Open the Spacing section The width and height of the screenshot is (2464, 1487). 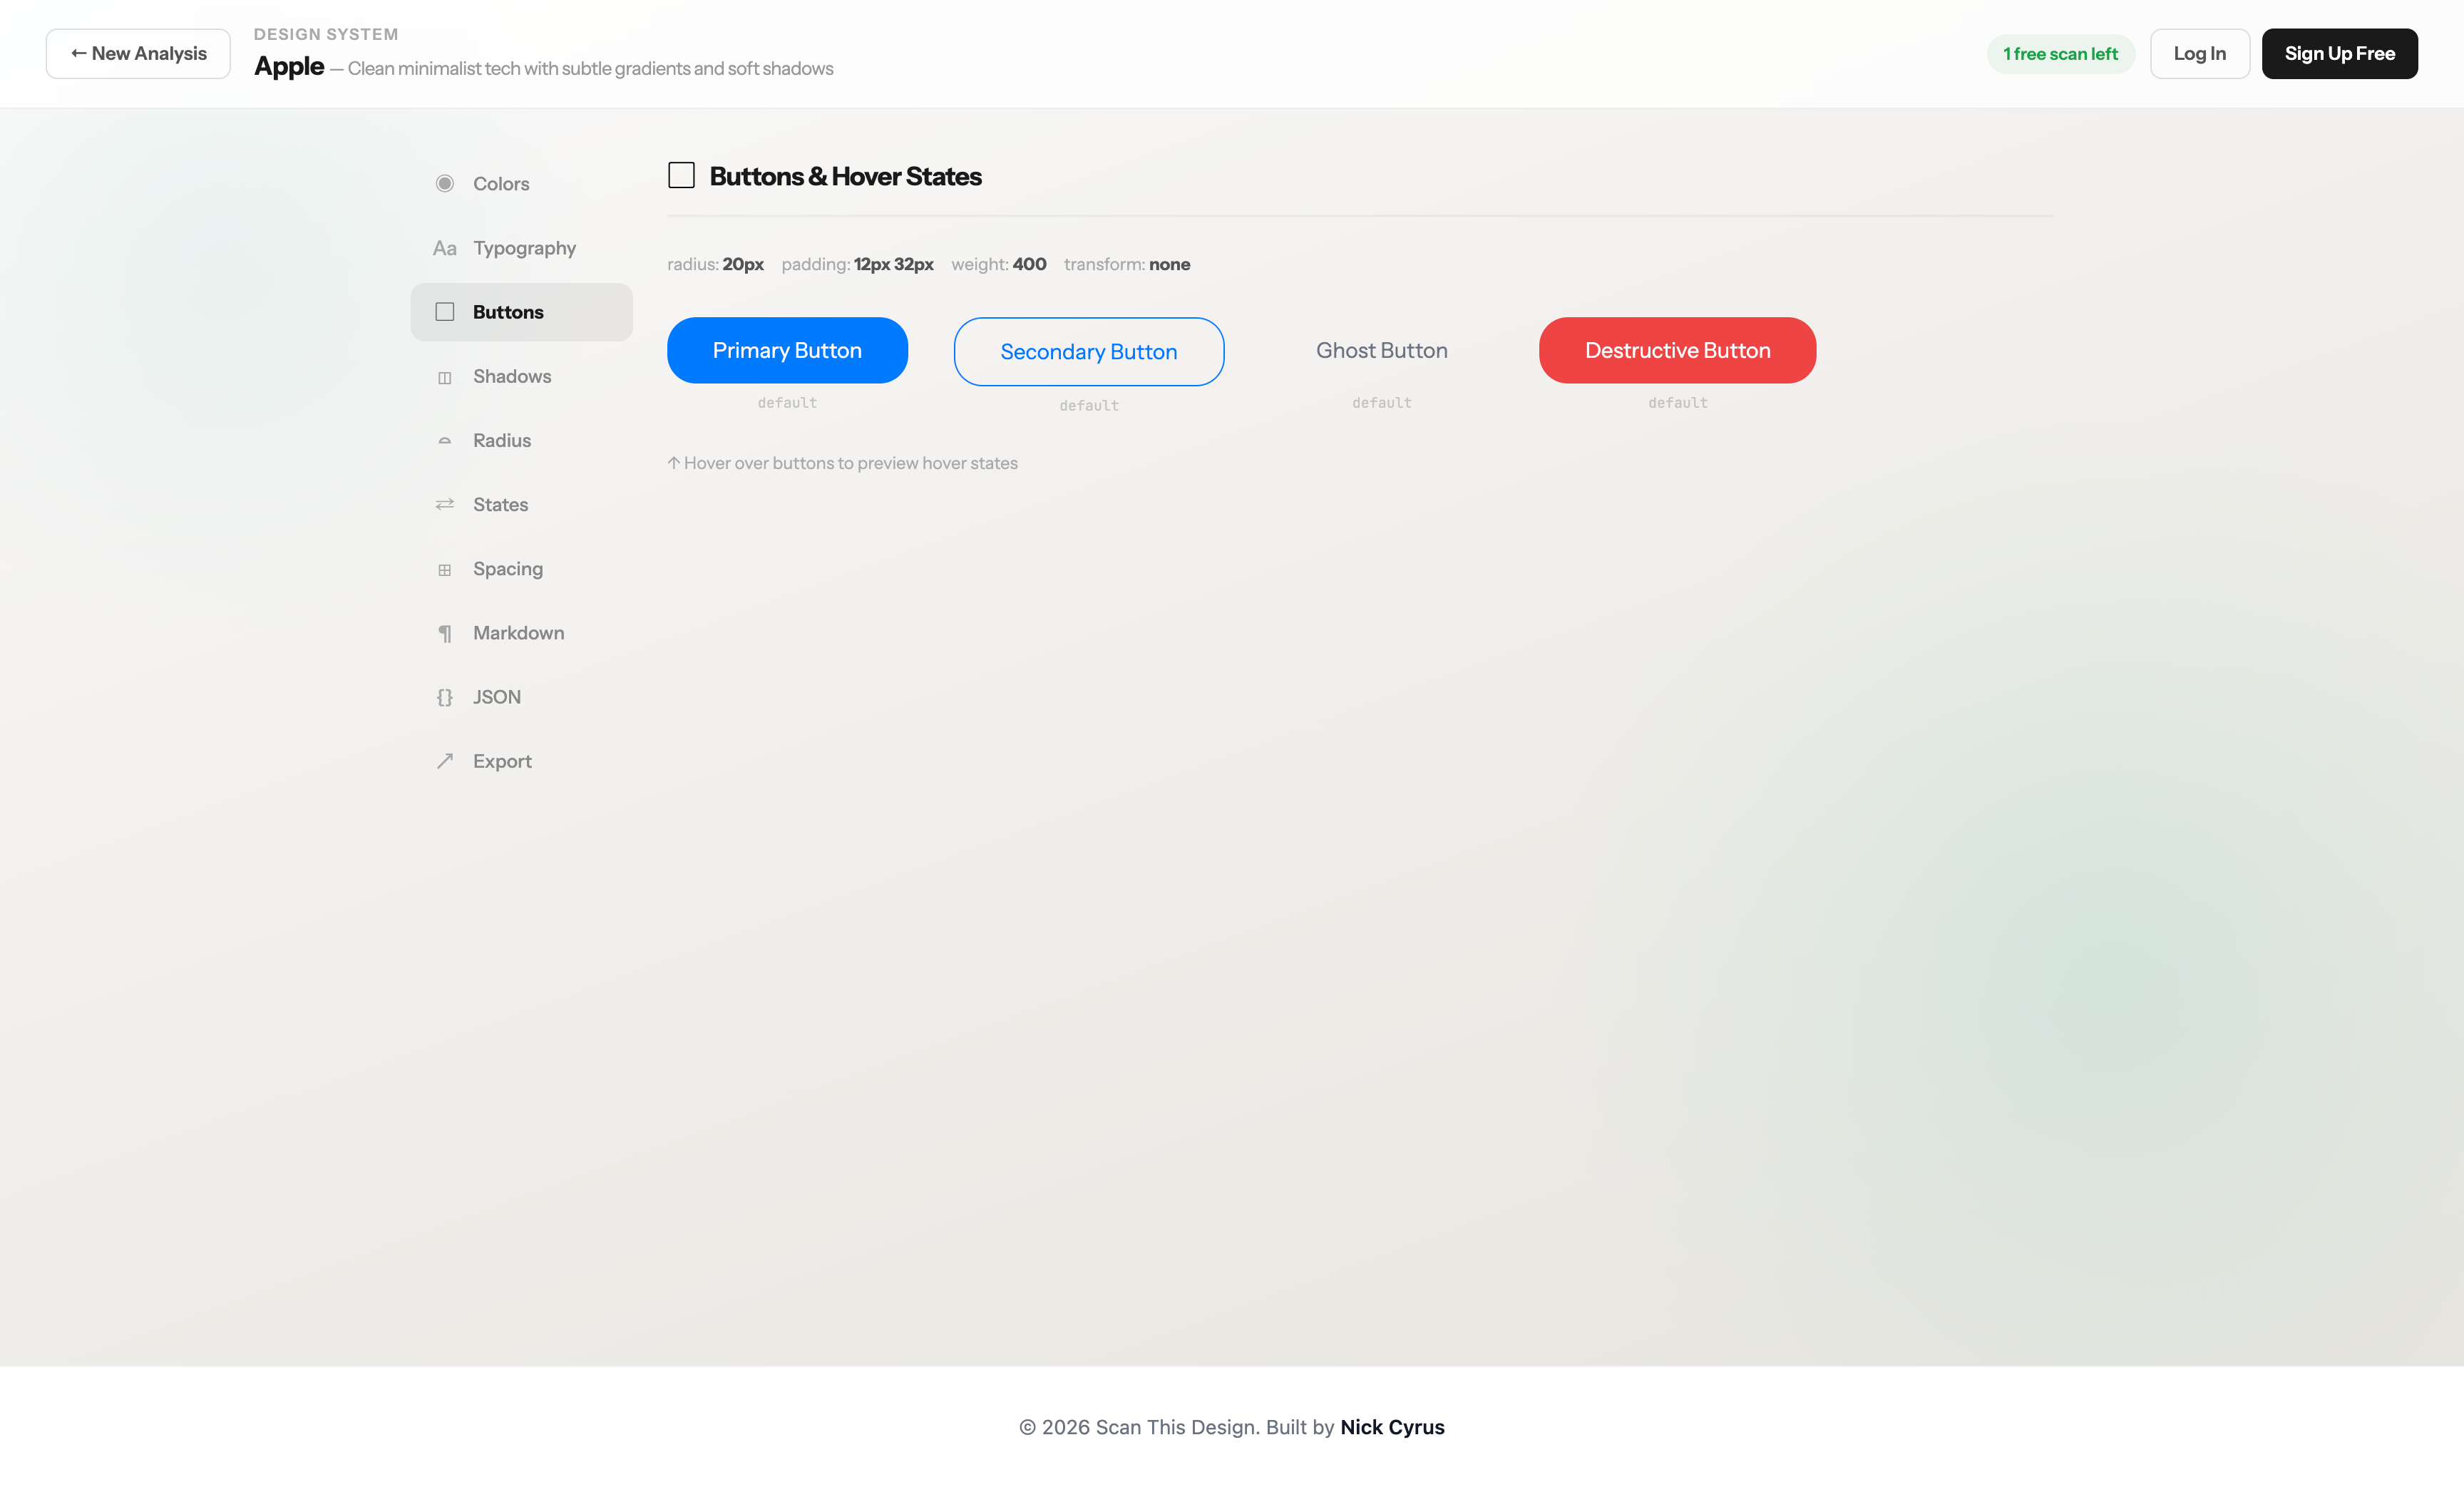(x=521, y=569)
